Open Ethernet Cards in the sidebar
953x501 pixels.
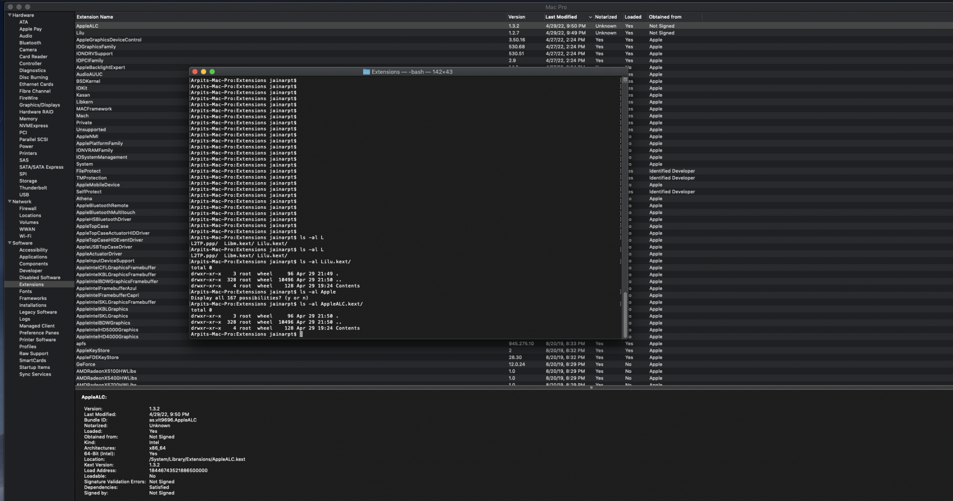point(36,84)
